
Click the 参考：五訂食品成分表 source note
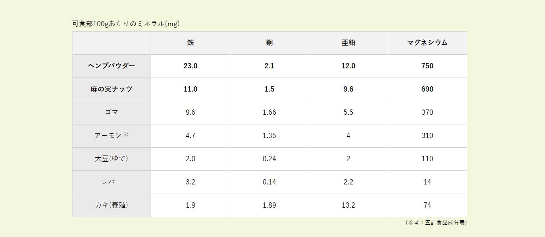point(436,223)
